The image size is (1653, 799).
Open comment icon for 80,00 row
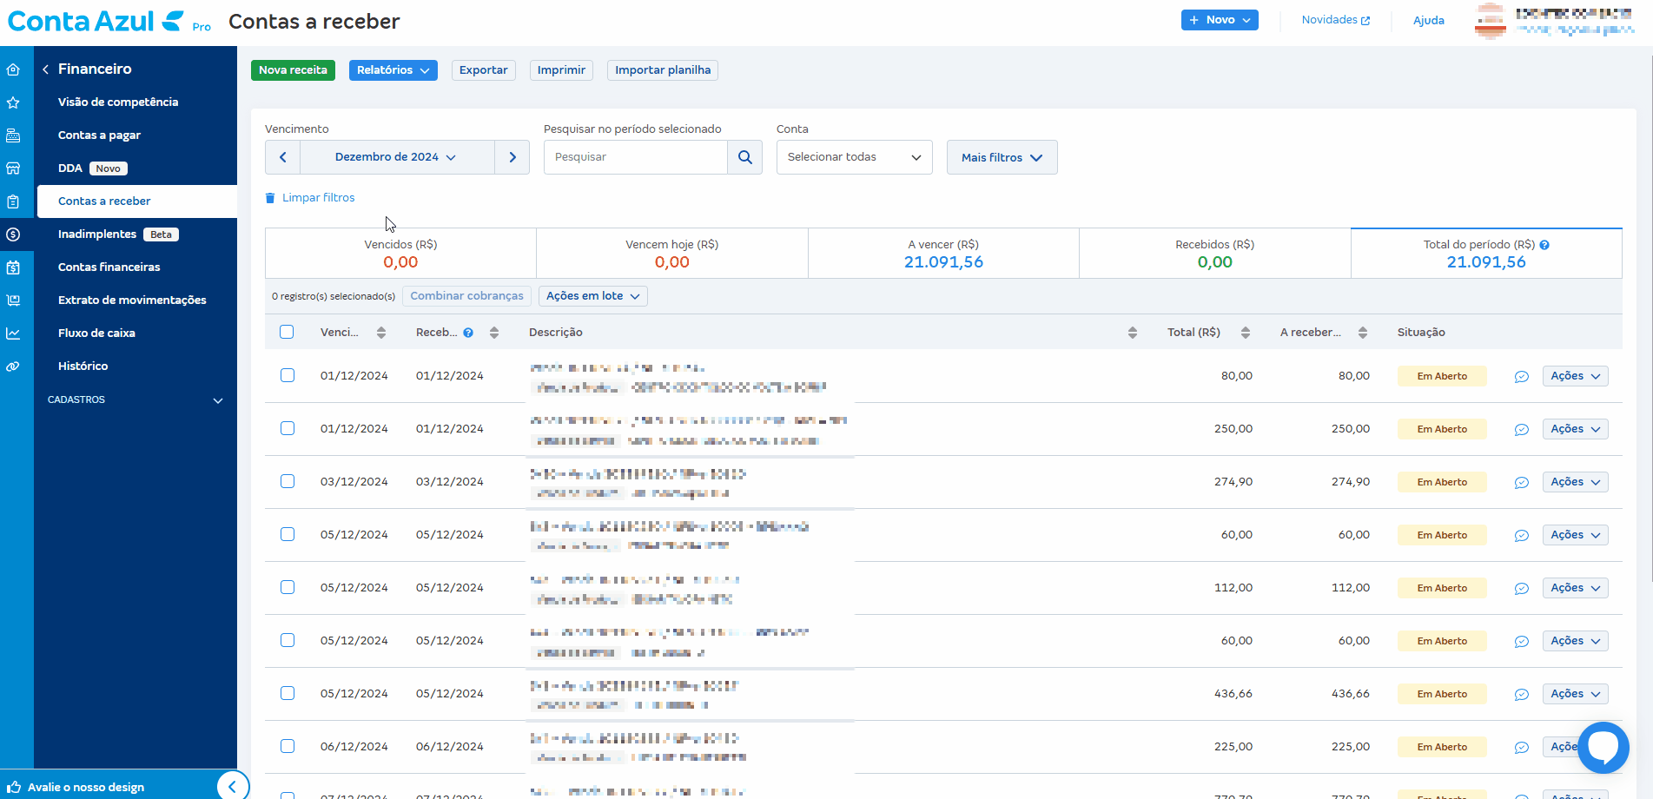(1521, 376)
